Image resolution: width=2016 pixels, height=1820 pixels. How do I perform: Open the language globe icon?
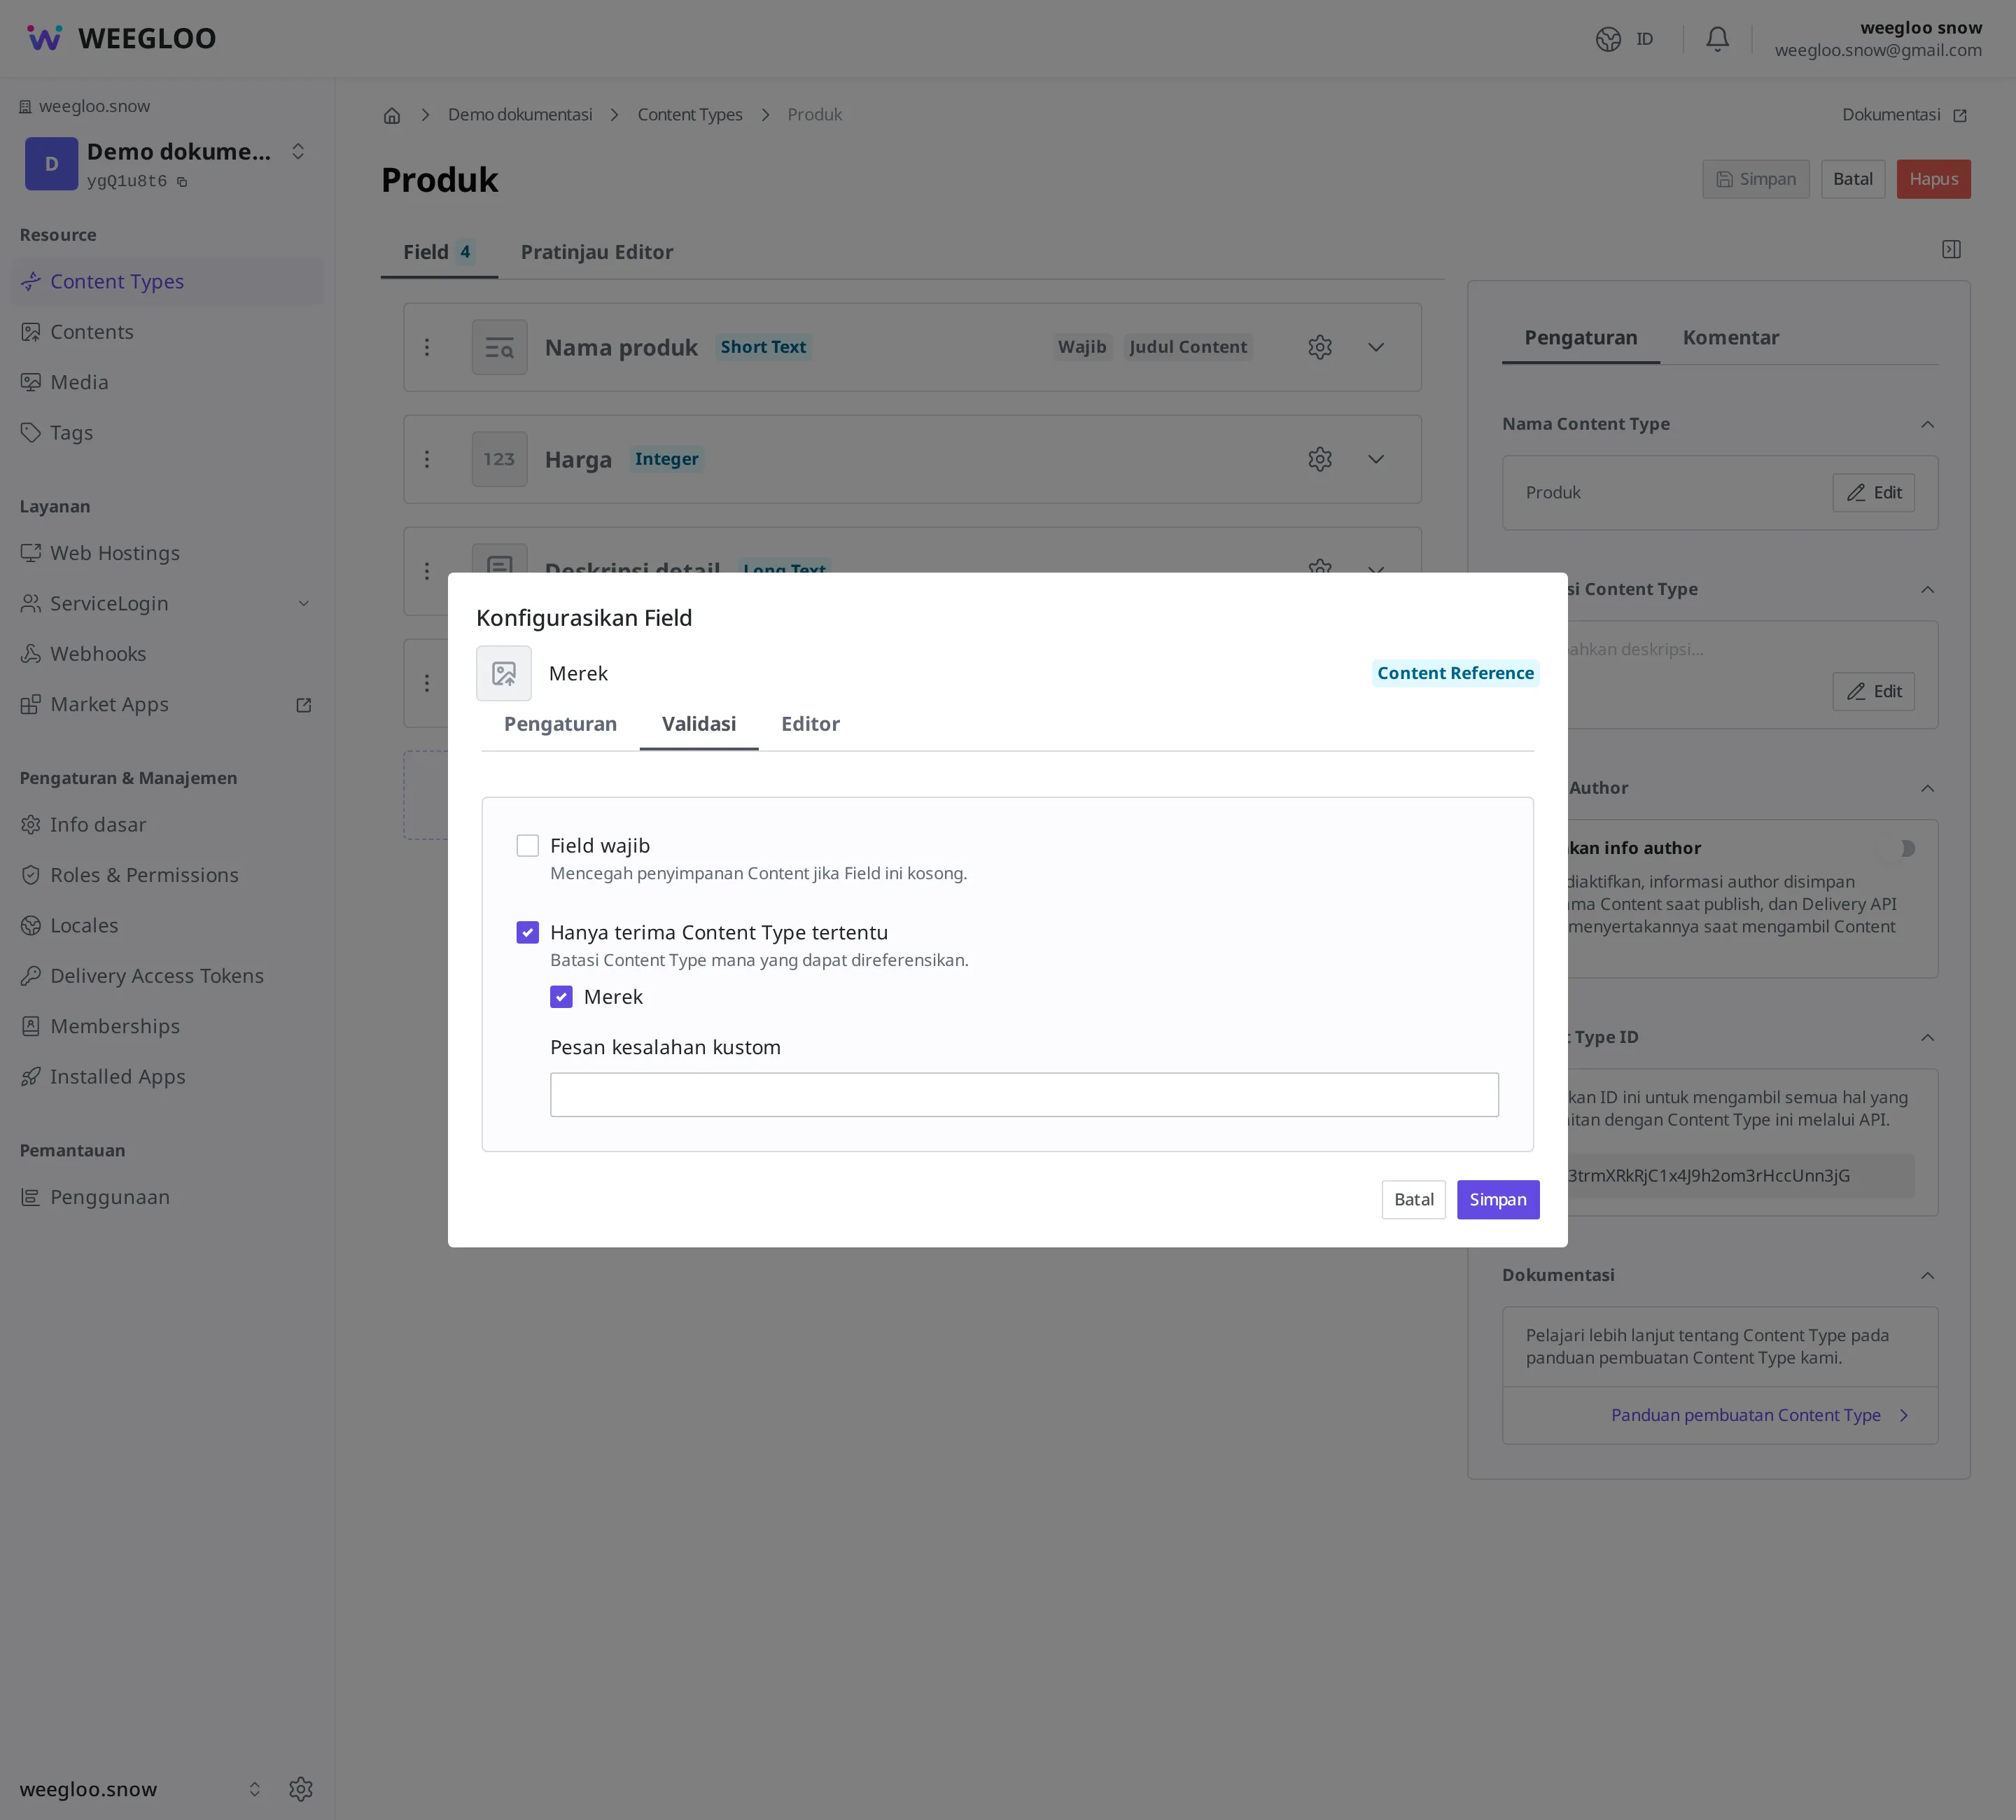pos(1608,39)
